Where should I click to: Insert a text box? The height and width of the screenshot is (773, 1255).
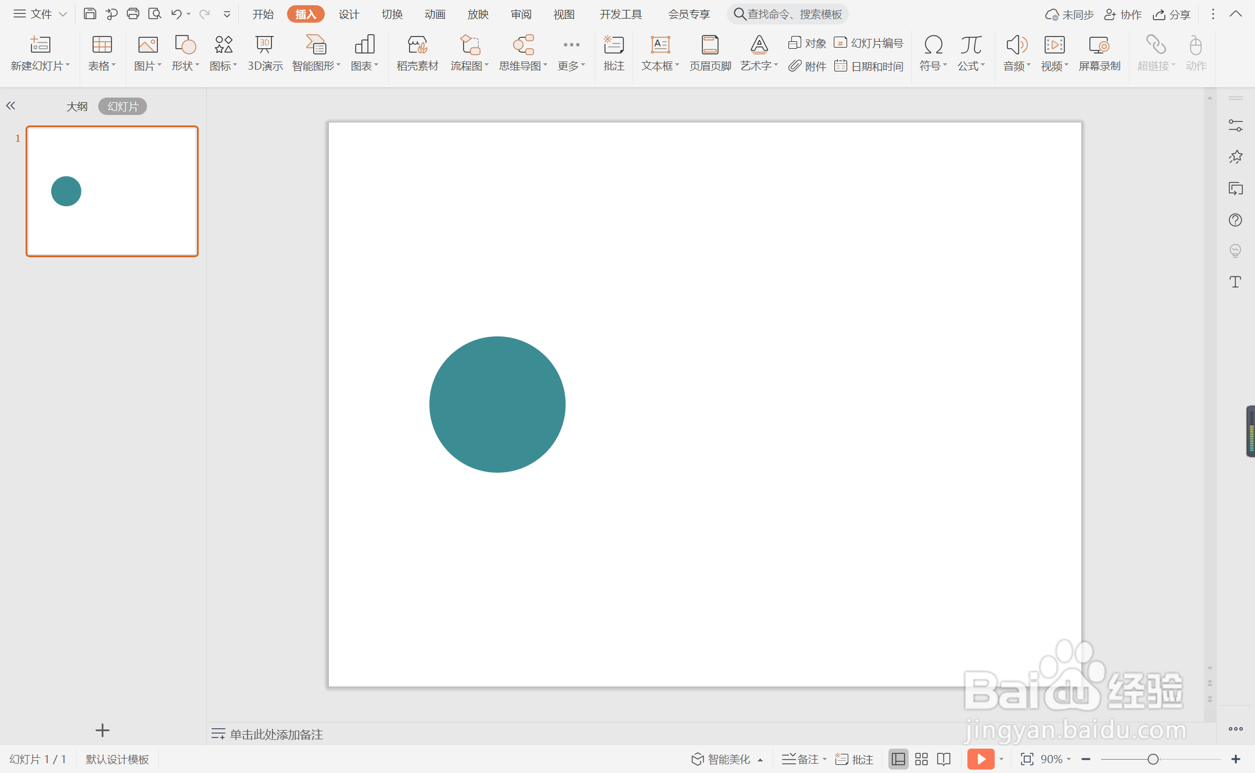coord(659,53)
